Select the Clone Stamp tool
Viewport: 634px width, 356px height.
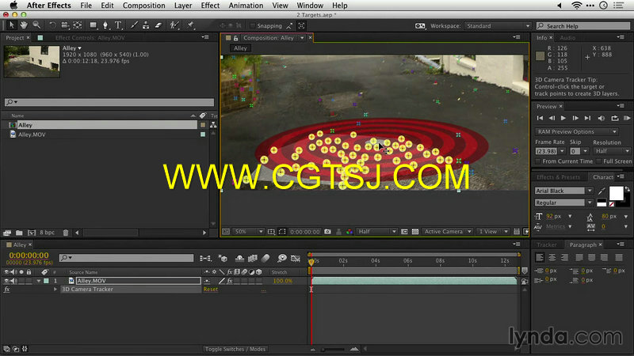[x=146, y=25]
